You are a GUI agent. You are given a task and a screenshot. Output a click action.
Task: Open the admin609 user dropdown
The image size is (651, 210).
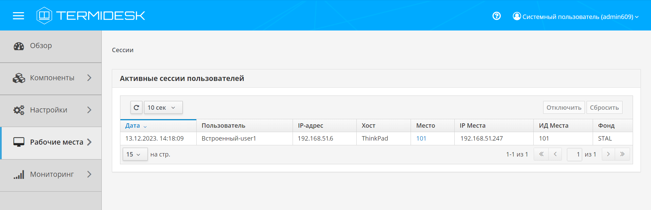pos(576,16)
